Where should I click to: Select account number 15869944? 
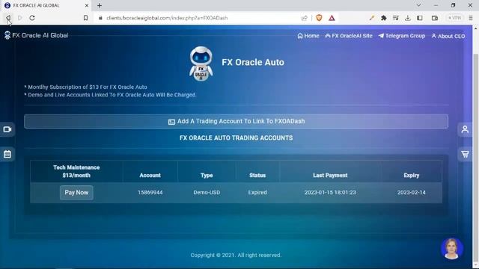[x=150, y=193]
